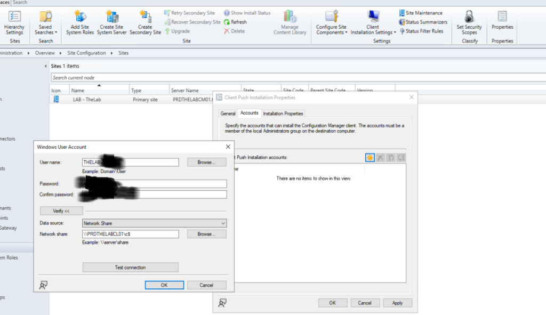546x315 pixels.
Task: Select the LAB - TheLab site name
Action: [87, 100]
